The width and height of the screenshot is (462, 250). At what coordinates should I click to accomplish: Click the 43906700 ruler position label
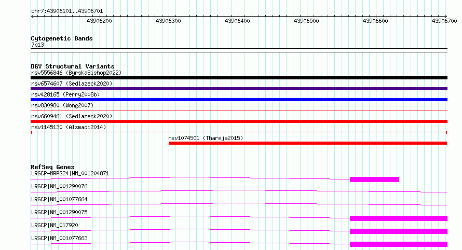click(x=444, y=21)
